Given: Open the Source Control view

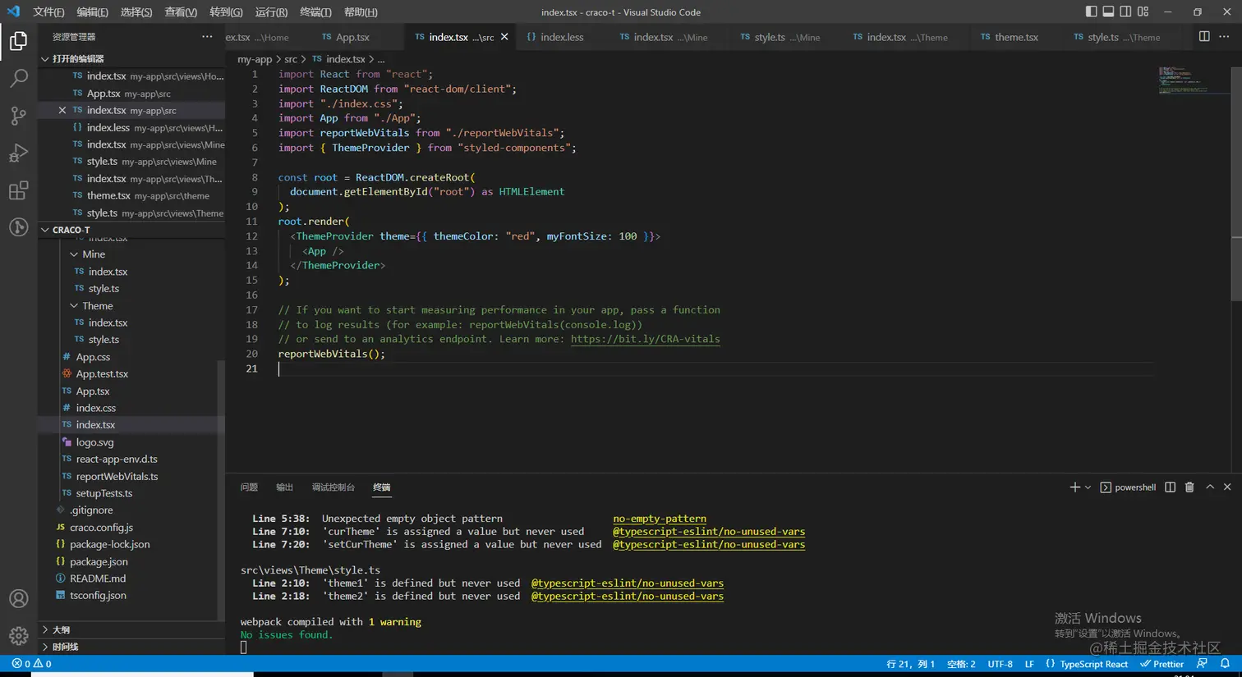Looking at the screenshot, I should click(18, 116).
